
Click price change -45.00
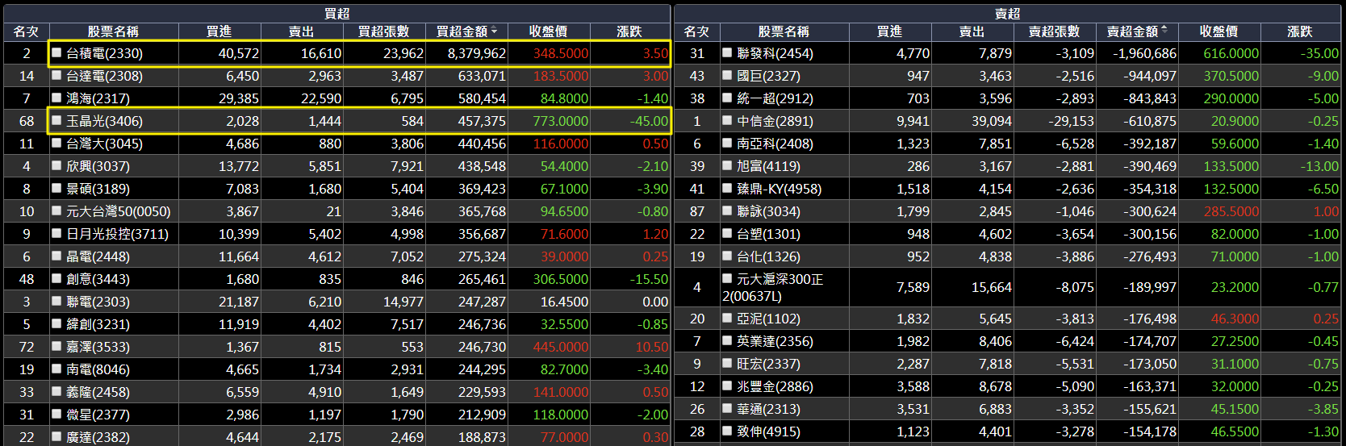click(650, 121)
